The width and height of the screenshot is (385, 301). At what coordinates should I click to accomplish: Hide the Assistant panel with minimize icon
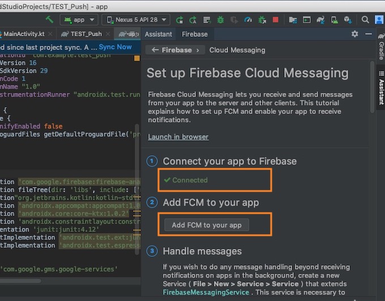(x=369, y=34)
